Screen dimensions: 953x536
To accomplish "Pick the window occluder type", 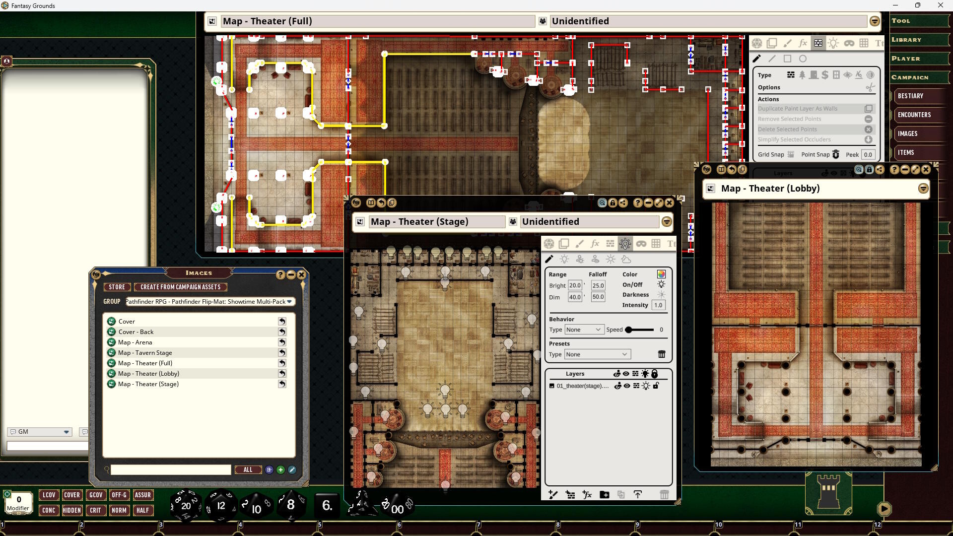I will pos(836,75).
